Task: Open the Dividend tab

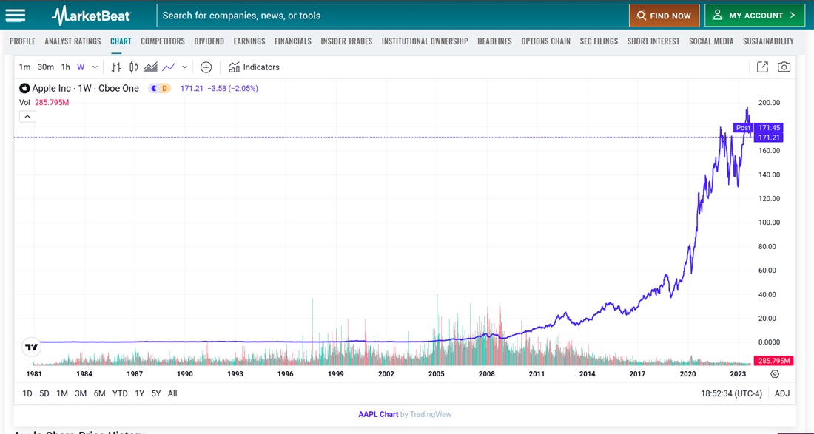Action: click(209, 41)
